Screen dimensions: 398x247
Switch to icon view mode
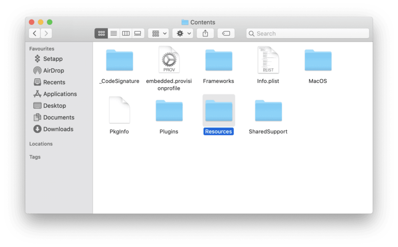pyautogui.click(x=101, y=33)
